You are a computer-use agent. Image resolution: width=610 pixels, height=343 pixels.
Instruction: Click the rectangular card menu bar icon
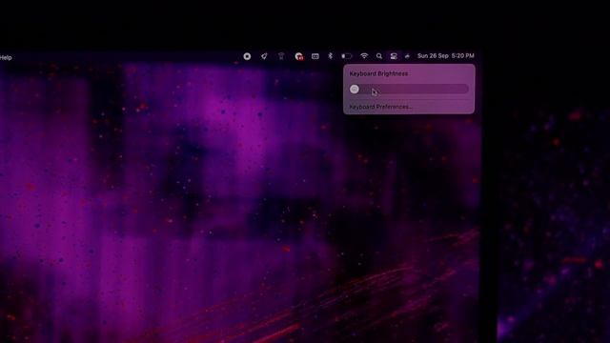(315, 56)
